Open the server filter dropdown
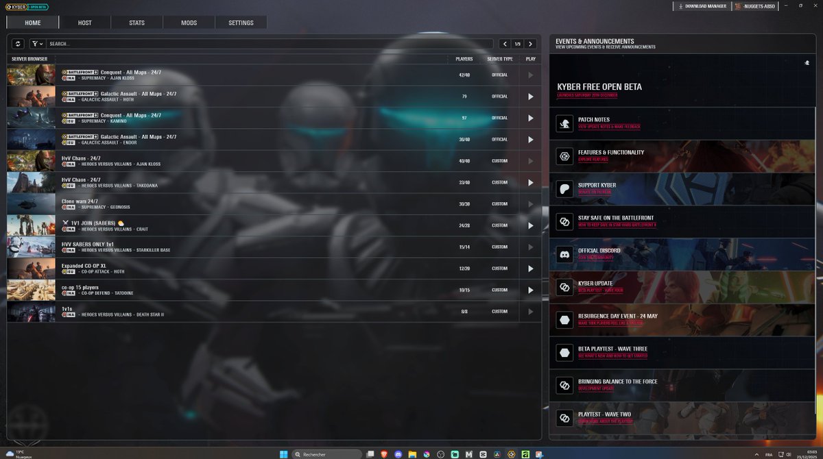 [37, 44]
